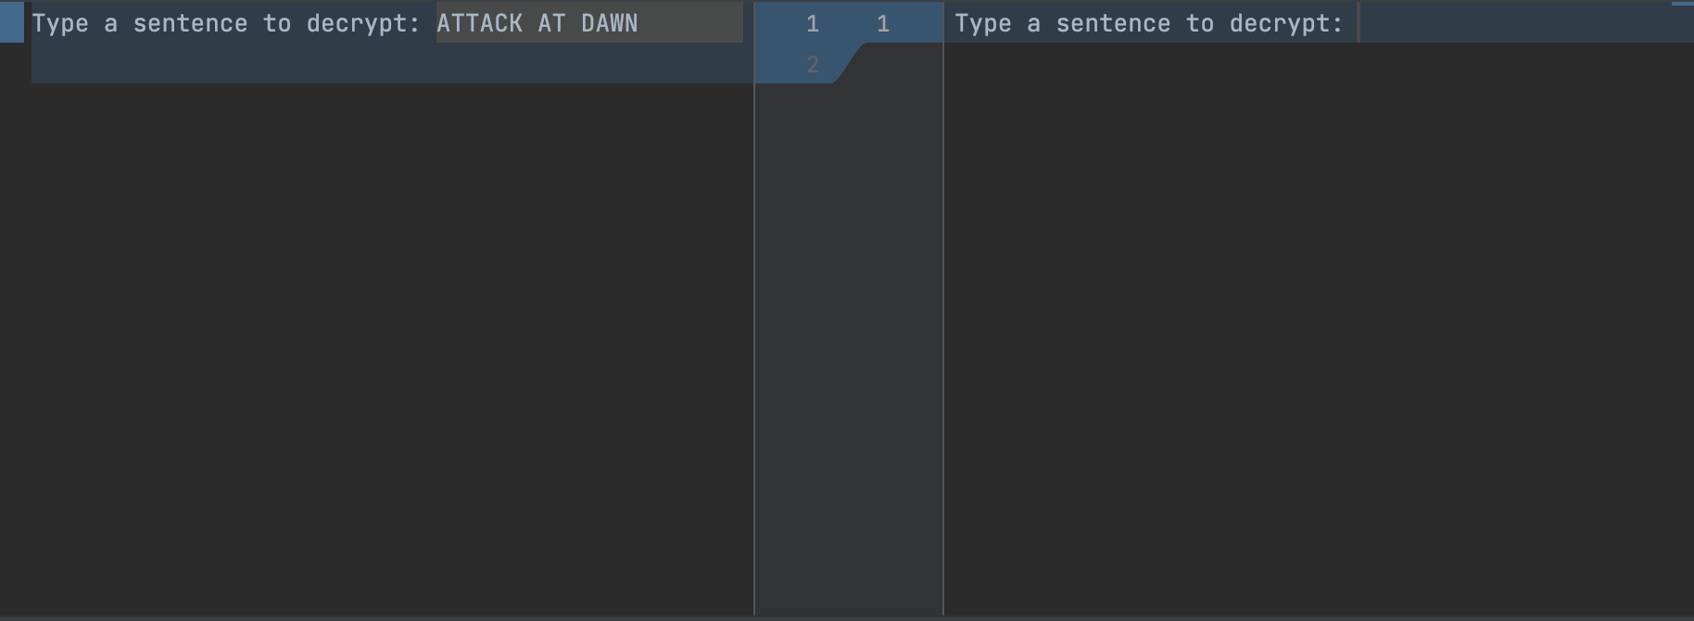
Task: Click the blue change marker at left edge
Action: click(12, 22)
